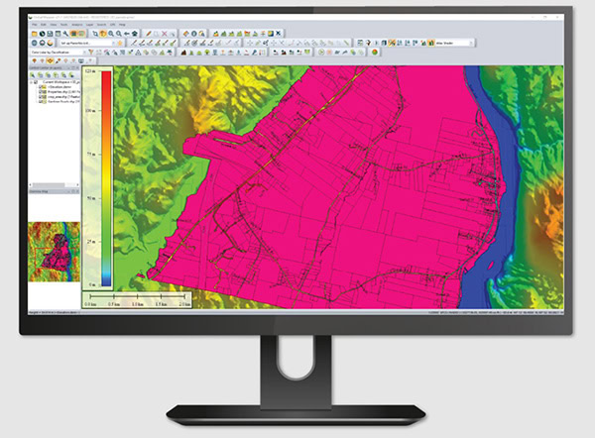Select the Sardinian Roads.shp layer name

tap(63, 102)
